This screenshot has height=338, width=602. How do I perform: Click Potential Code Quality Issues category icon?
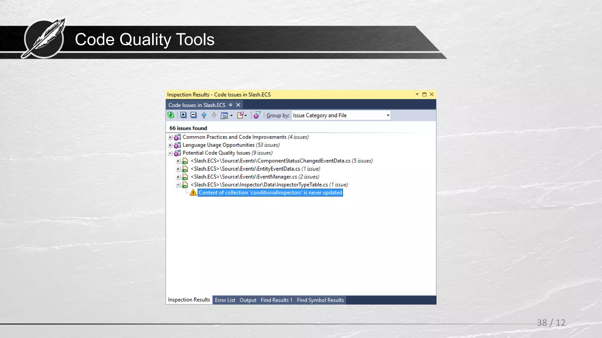pos(177,153)
